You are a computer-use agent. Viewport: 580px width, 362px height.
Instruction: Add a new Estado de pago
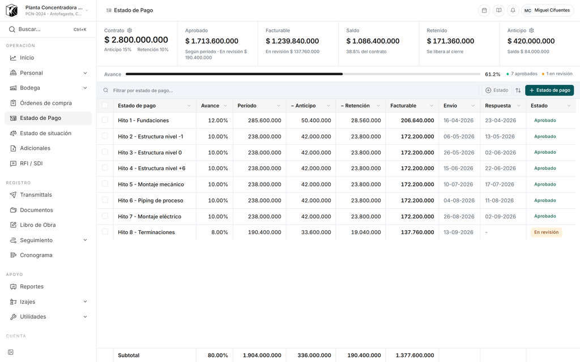pyautogui.click(x=549, y=90)
